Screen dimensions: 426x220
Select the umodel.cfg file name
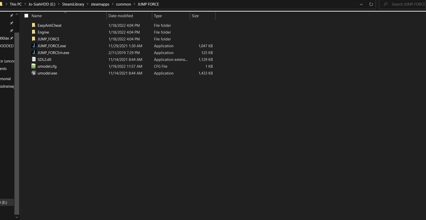47,66
